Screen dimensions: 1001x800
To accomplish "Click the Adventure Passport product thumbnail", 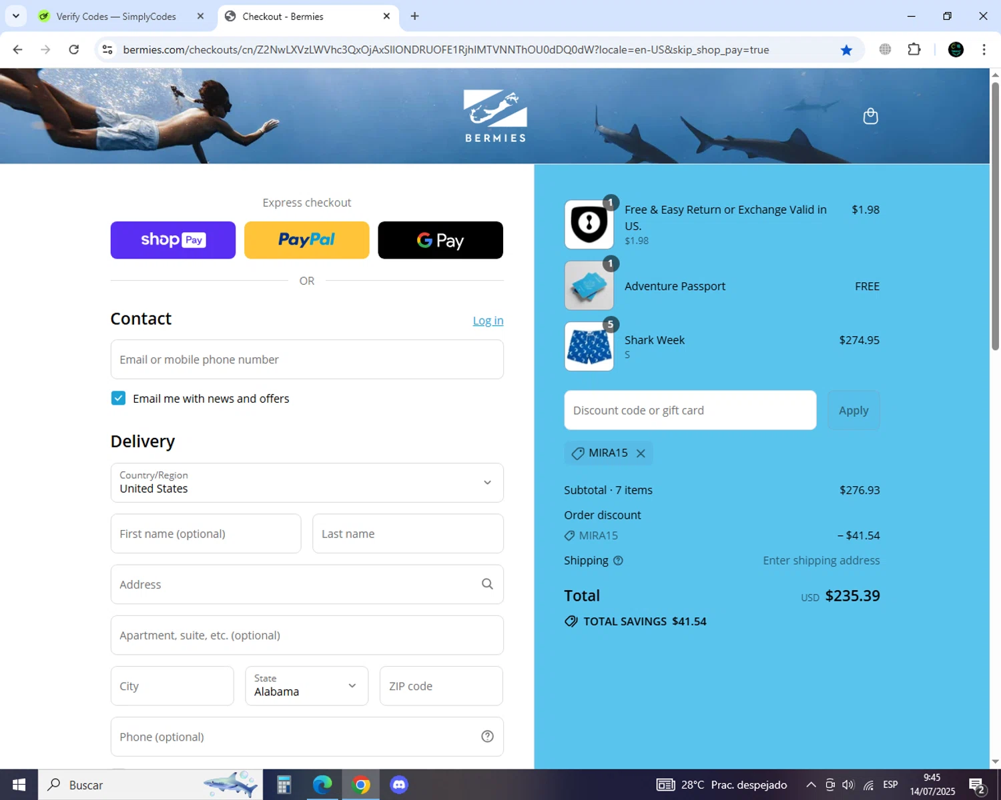I will click(589, 285).
